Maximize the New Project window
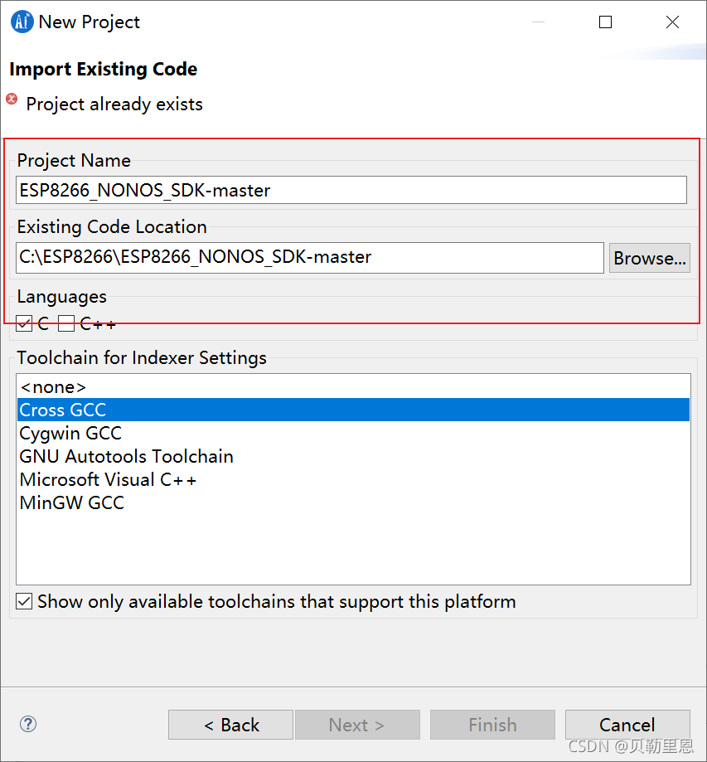The width and height of the screenshot is (707, 762). (x=605, y=22)
